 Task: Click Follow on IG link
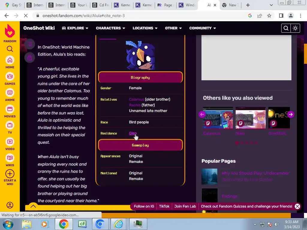click(x=144, y=206)
